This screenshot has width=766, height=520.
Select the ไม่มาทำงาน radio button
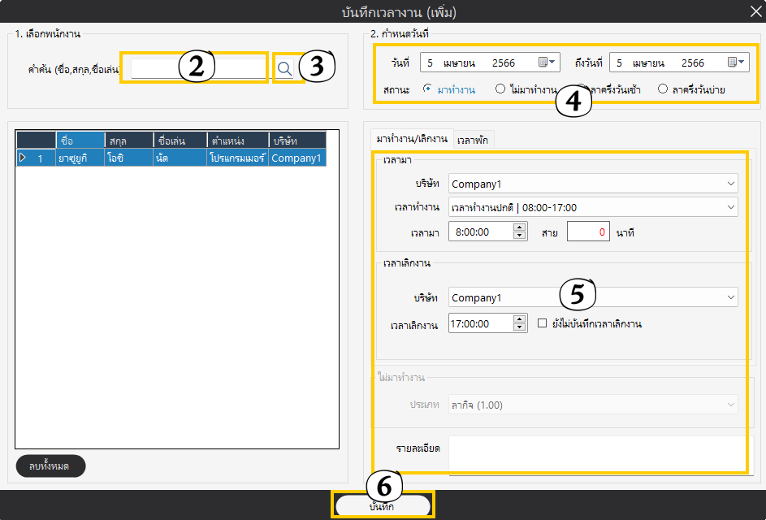tap(500, 89)
